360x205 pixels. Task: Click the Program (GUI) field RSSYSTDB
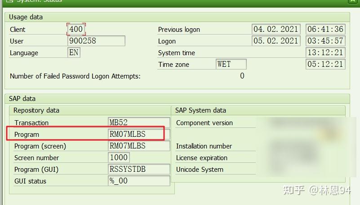(139, 169)
